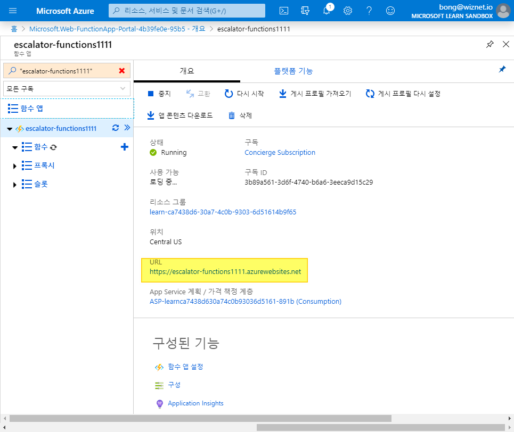Open the Azure portal hamburger menu
The height and width of the screenshot is (432, 514).
click(x=13, y=11)
